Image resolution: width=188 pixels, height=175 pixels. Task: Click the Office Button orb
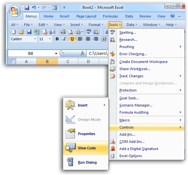(x=15, y=11)
